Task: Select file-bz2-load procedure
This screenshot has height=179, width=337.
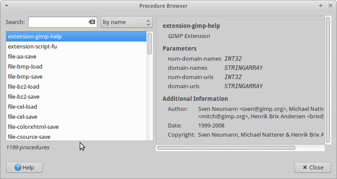Action: (76, 87)
